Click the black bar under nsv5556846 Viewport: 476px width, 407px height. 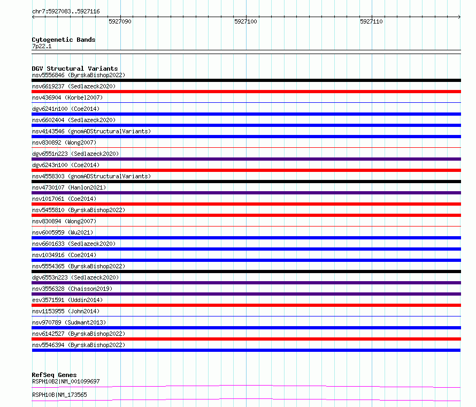246,80
